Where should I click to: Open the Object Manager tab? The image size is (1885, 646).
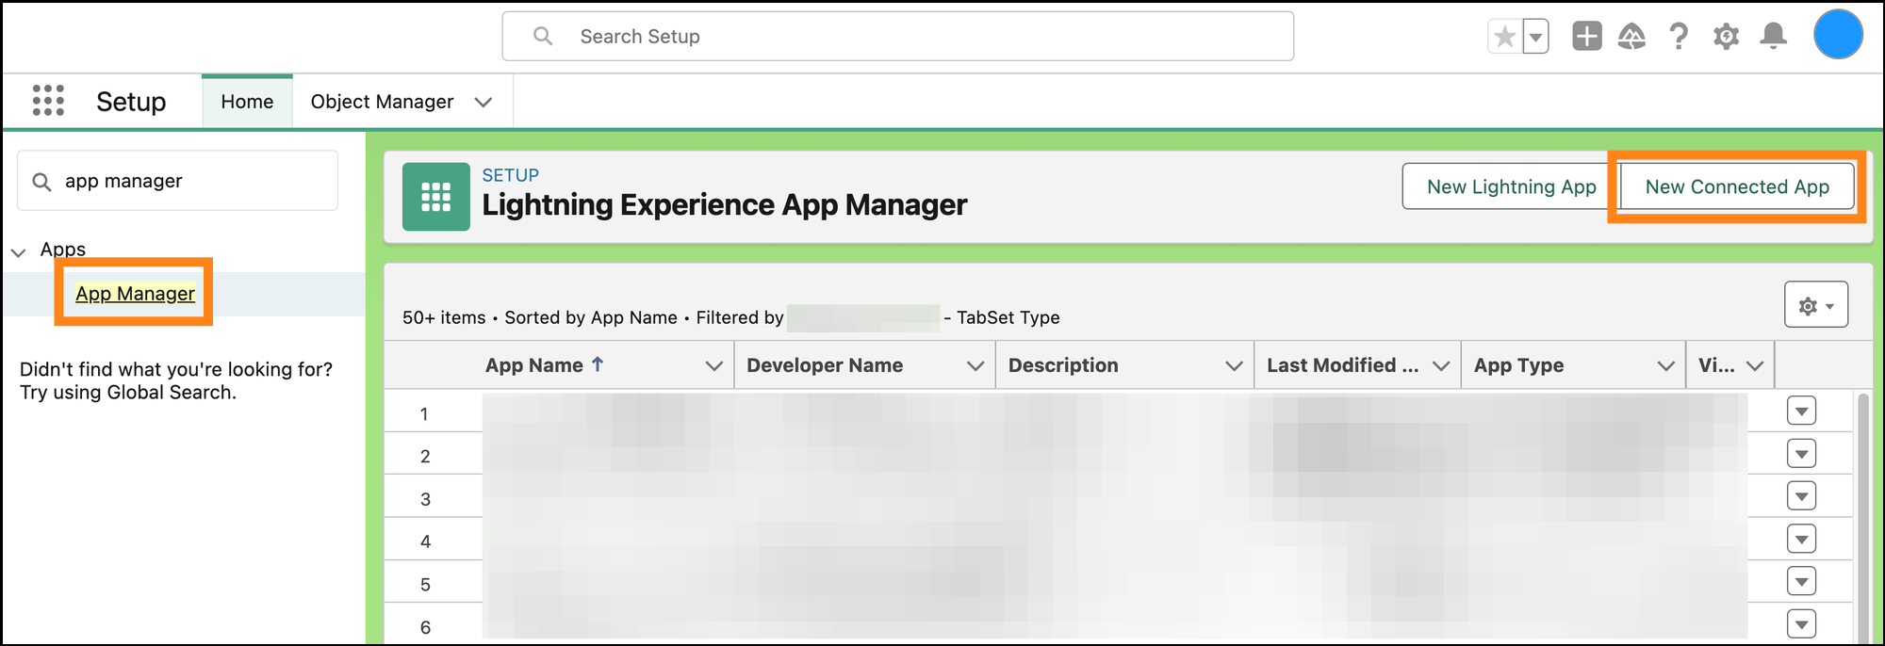pos(382,102)
